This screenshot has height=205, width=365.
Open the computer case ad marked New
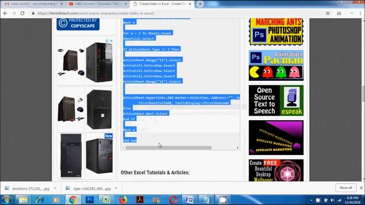tap(99, 155)
